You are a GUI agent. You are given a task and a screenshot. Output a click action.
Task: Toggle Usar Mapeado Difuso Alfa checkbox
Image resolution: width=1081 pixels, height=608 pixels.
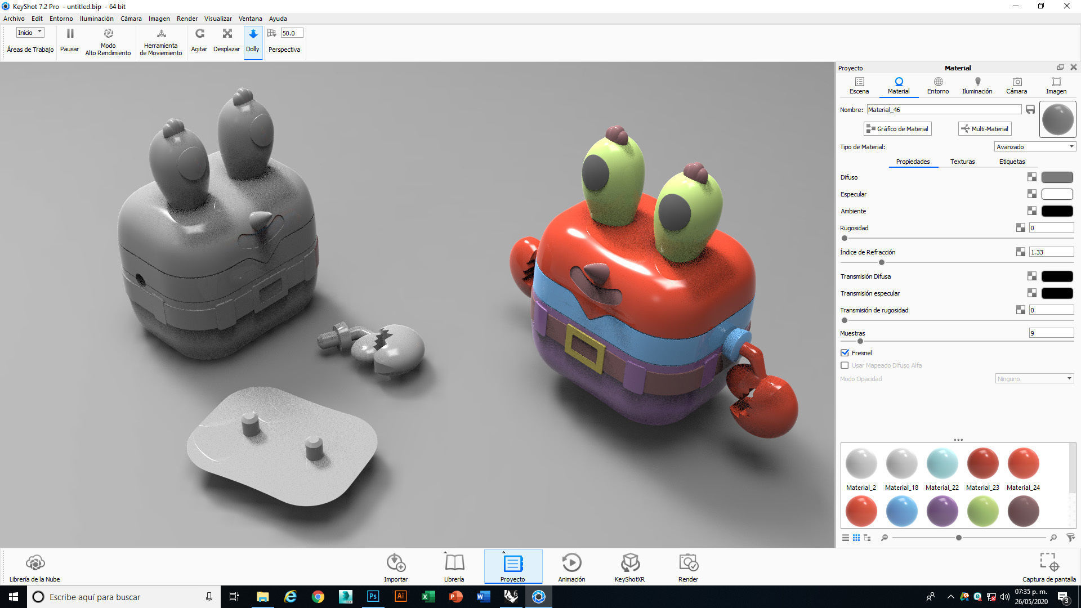[x=845, y=365]
